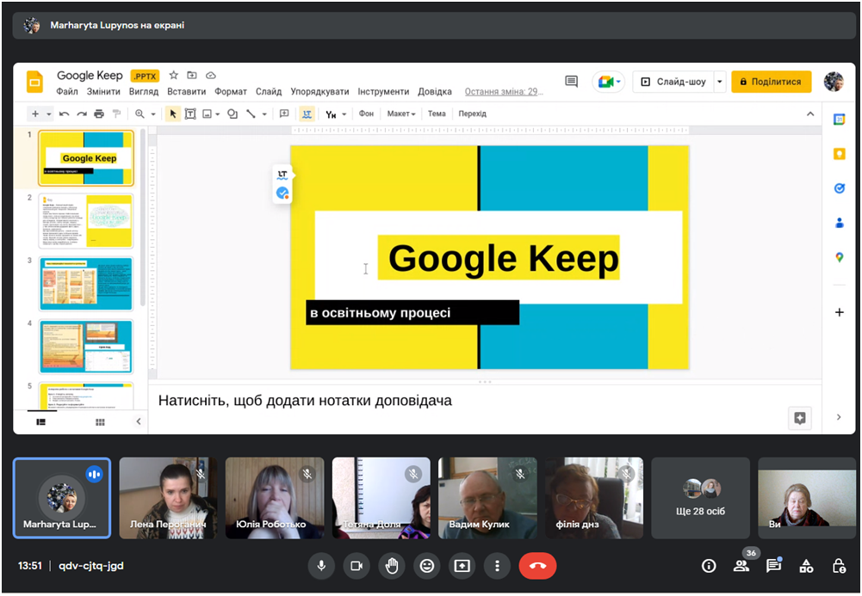Image resolution: width=862 pixels, height=596 pixels.
Task: Click the Фон background button
Action: point(366,114)
